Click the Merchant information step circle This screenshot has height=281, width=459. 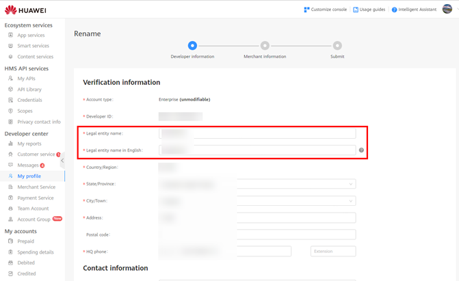click(265, 46)
